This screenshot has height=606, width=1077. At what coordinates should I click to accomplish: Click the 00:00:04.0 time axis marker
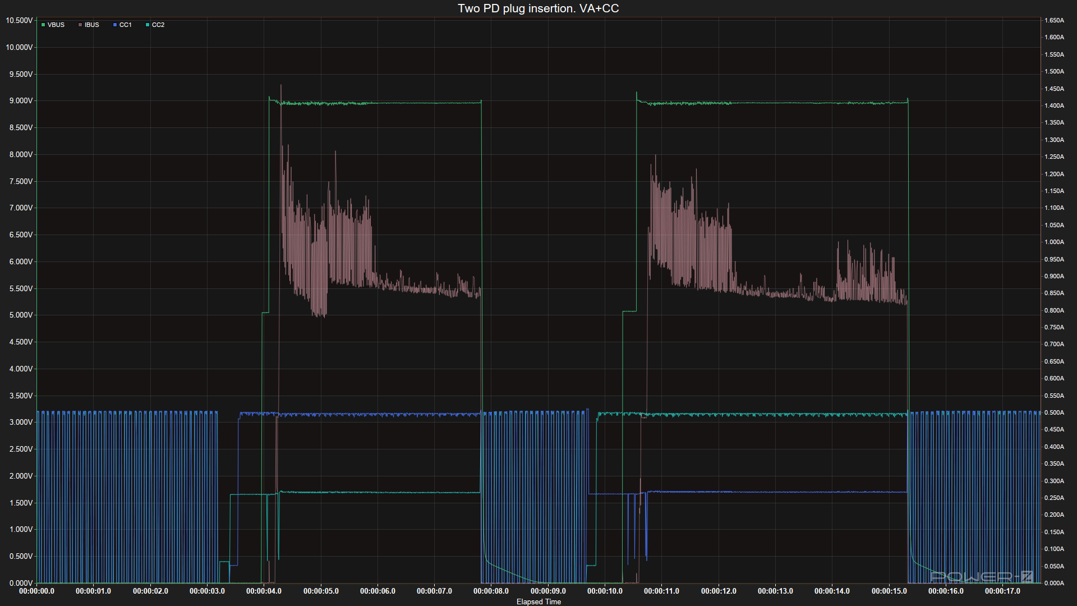(264, 591)
